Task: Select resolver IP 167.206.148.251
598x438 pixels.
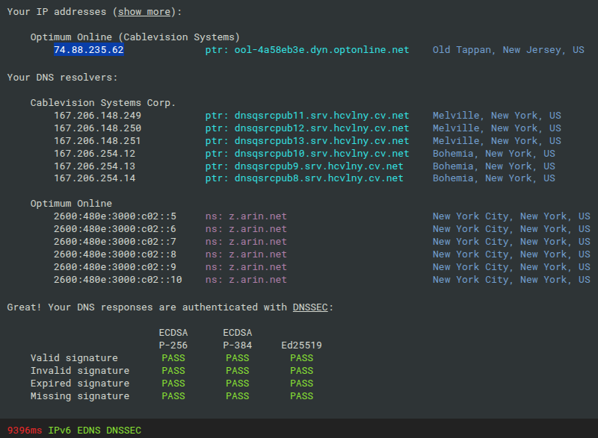Action: point(97,141)
